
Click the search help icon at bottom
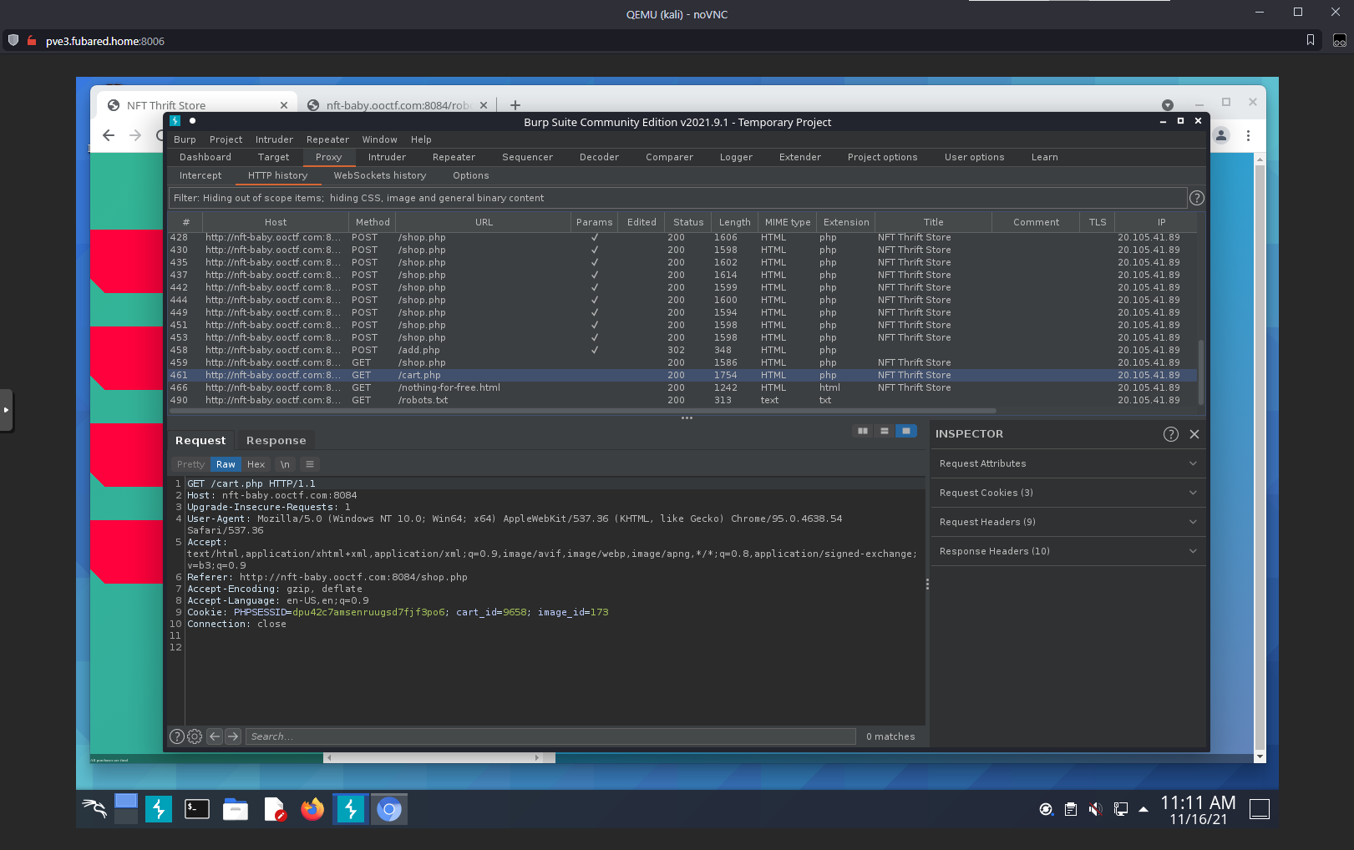177,736
